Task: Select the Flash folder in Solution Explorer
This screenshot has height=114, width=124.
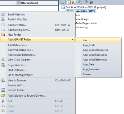Action: click(77, 15)
